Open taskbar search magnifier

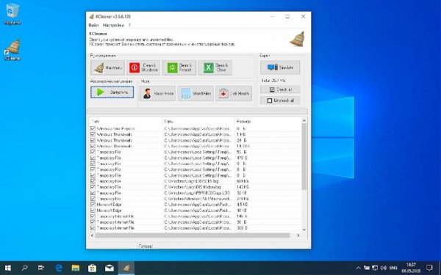point(25,268)
